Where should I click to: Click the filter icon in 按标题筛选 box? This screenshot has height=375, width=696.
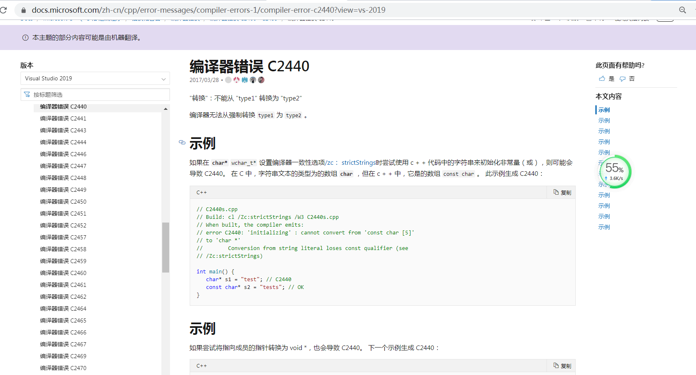coord(26,94)
